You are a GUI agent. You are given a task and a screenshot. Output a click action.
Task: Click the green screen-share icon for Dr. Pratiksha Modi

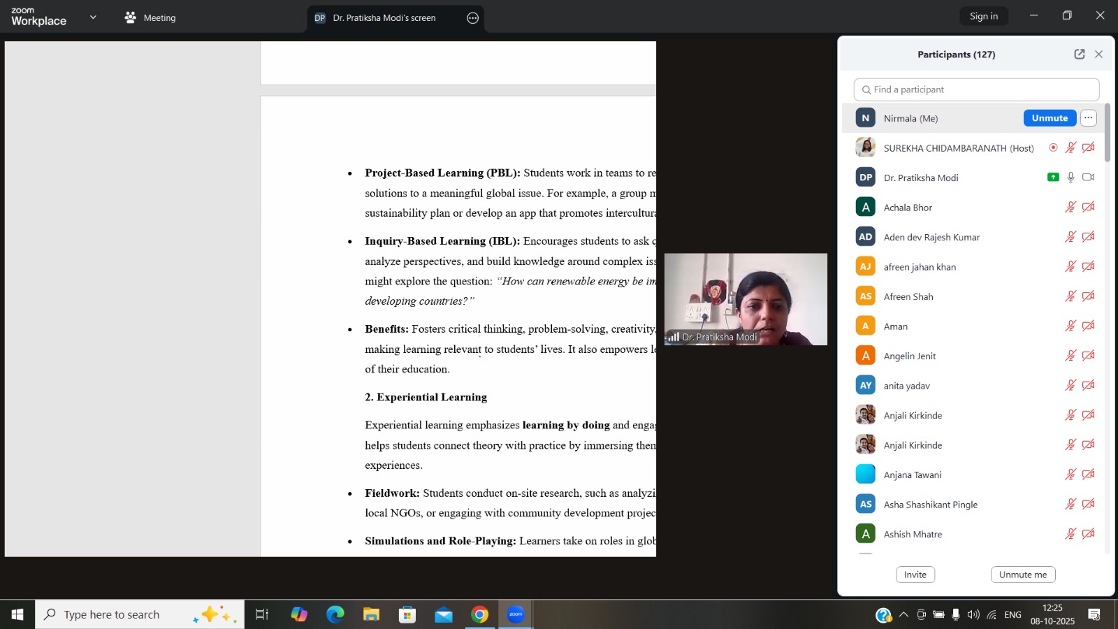pyautogui.click(x=1053, y=178)
